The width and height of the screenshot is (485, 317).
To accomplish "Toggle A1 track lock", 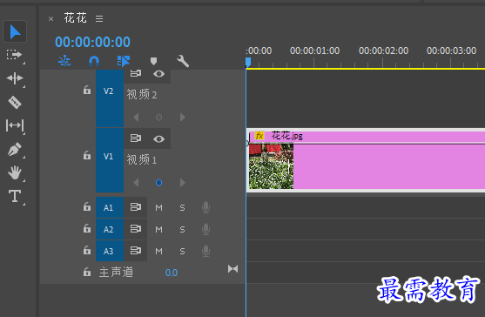I will tap(87, 206).
